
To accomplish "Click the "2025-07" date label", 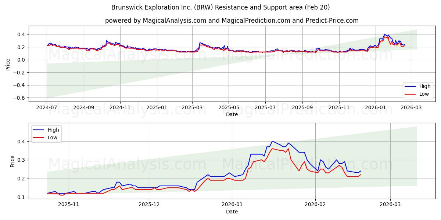I will pos(265,107).
